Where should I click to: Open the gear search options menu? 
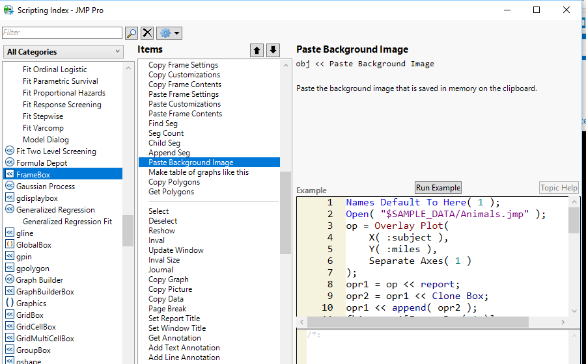(x=169, y=32)
